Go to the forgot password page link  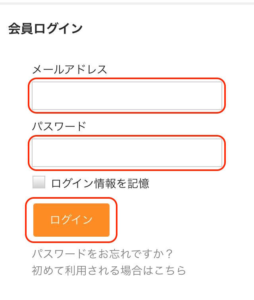point(103,254)
